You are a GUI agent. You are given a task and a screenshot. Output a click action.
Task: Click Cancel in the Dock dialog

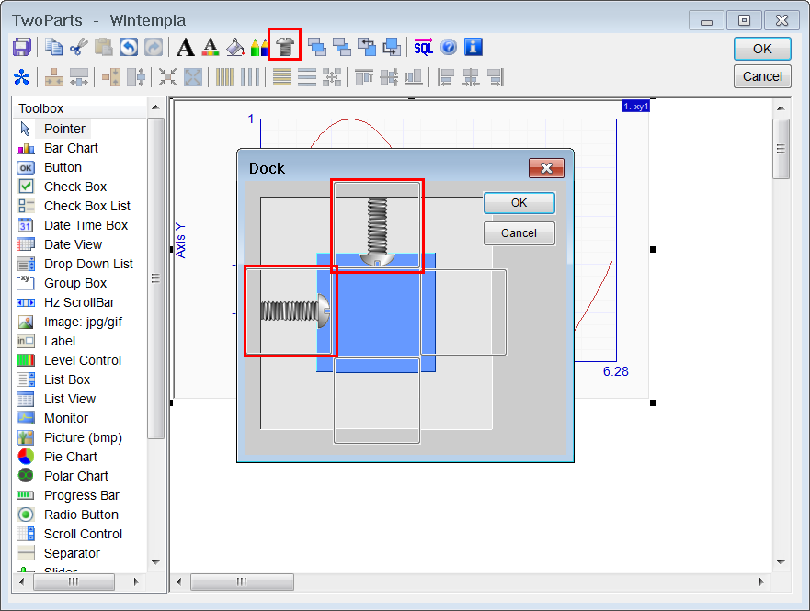click(x=519, y=233)
